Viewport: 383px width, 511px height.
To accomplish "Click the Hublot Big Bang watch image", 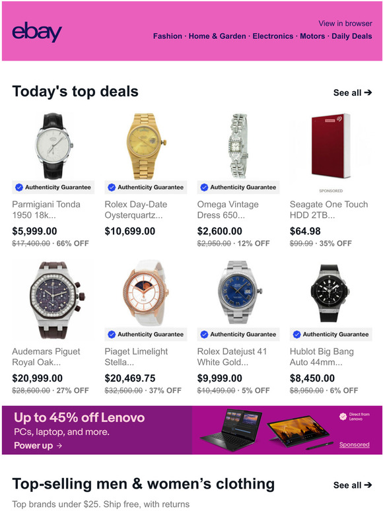I will pyautogui.click(x=330, y=293).
